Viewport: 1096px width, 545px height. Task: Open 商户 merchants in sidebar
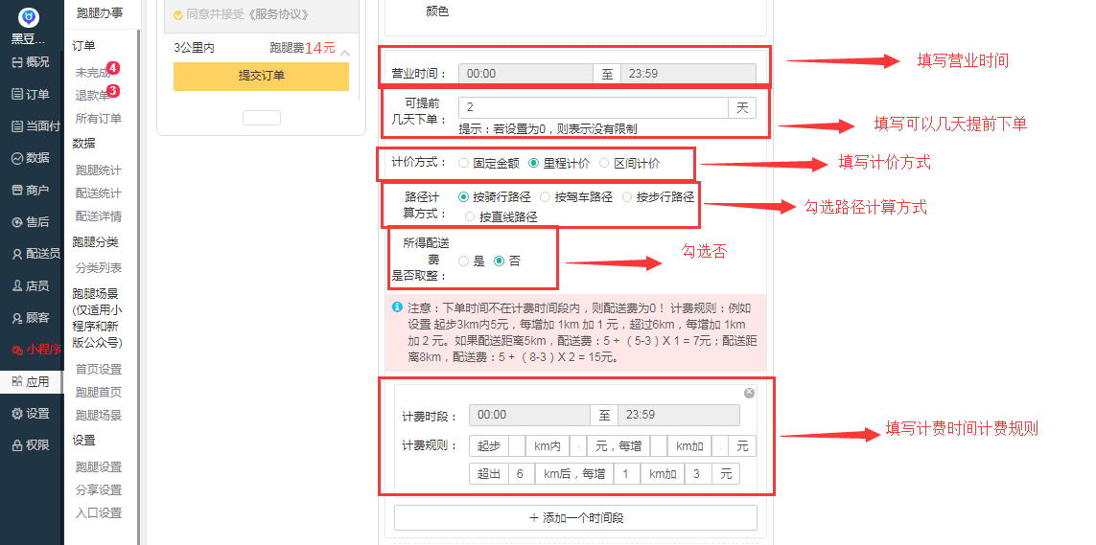tap(32, 190)
